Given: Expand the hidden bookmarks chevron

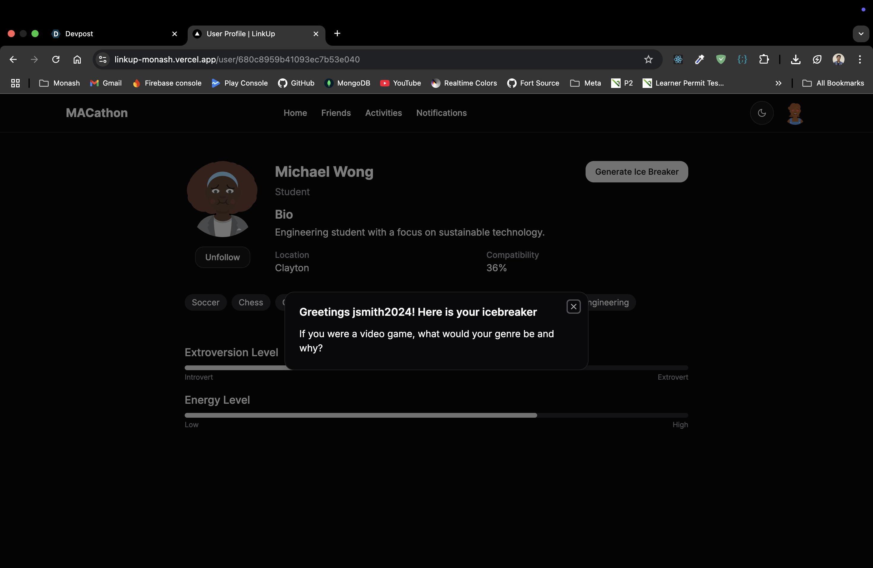Looking at the screenshot, I should point(778,83).
